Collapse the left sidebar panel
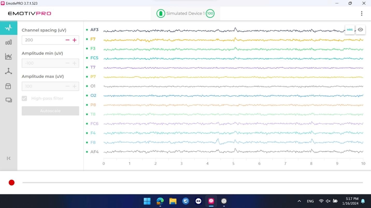 coord(9,158)
